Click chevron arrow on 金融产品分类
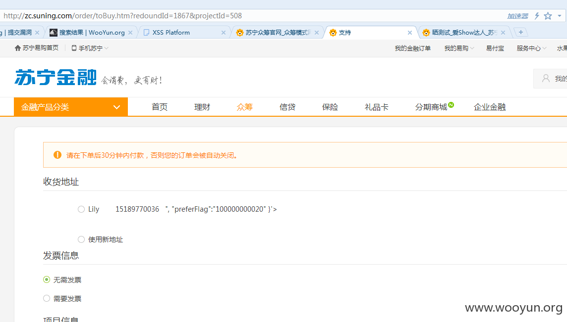This screenshot has height=322, width=567. (116, 107)
